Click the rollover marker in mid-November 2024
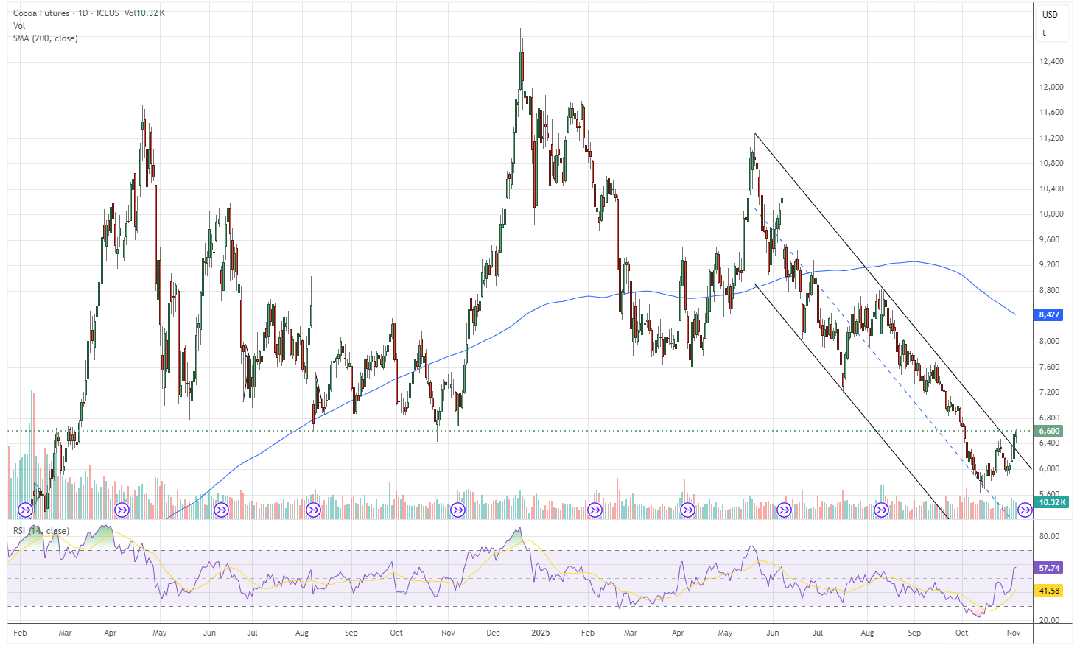The width and height of the screenshot is (1080, 651). [457, 510]
